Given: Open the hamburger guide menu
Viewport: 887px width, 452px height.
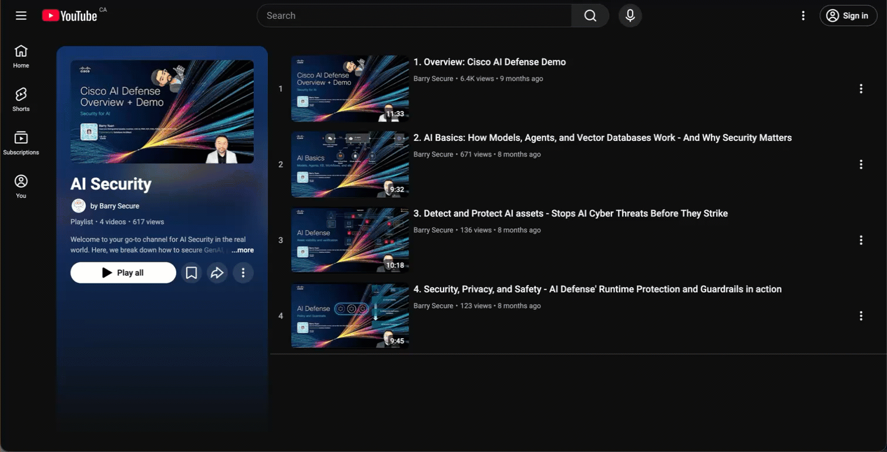Looking at the screenshot, I should coord(21,16).
